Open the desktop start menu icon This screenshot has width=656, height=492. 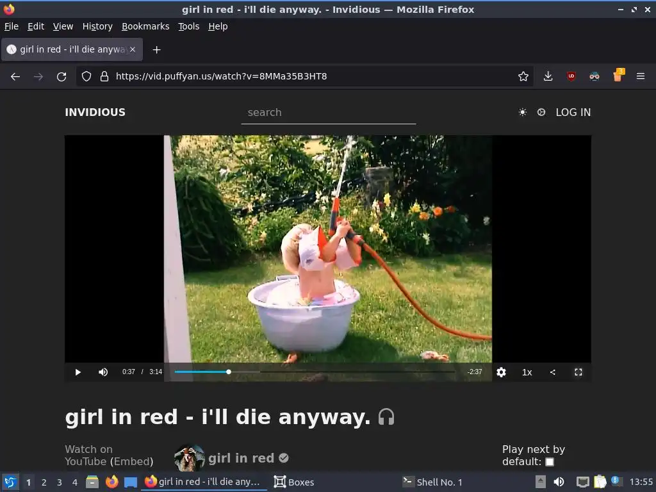point(10,482)
